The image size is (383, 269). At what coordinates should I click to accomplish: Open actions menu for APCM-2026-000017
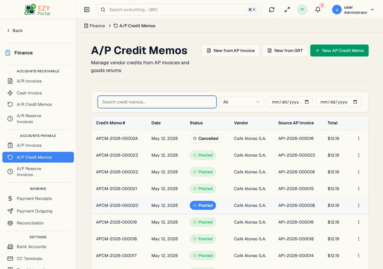tap(359, 256)
